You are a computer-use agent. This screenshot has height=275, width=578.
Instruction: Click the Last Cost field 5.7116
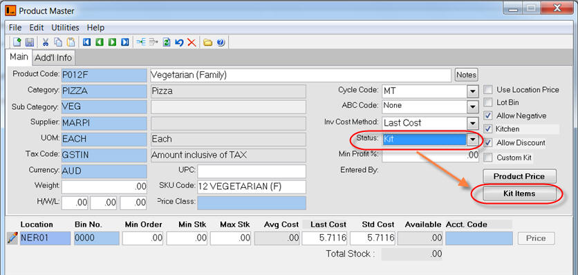[x=325, y=238]
